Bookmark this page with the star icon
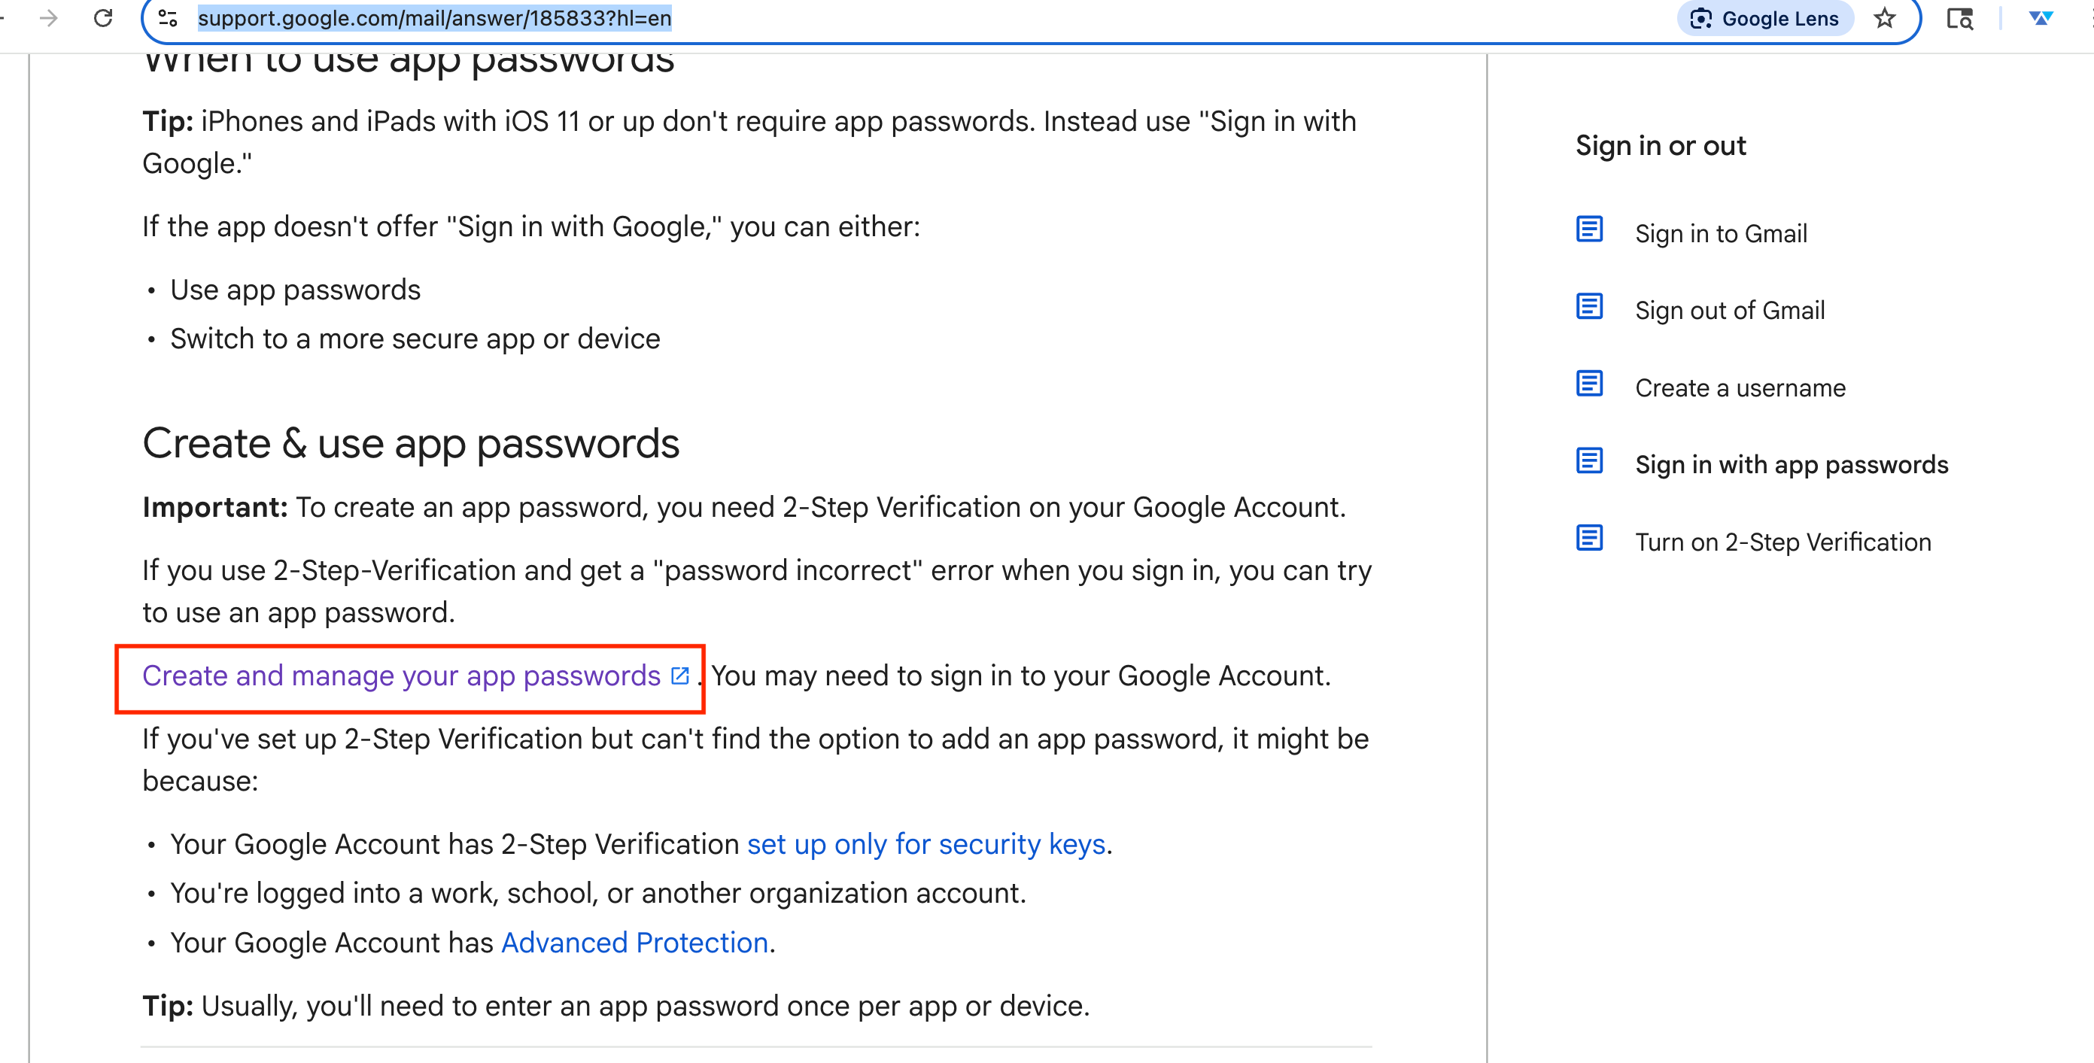Image resolution: width=2094 pixels, height=1063 pixels. pyautogui.click(x=1884, y=18)
